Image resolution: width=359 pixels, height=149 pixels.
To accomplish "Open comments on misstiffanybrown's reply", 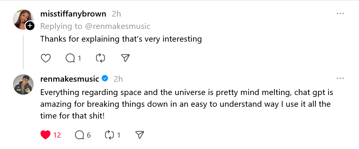I will click(70, 58).
